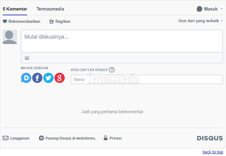Click the Privasi padlock icon
The height and width of the screenshot is (156, 226).
coord(106,138)
